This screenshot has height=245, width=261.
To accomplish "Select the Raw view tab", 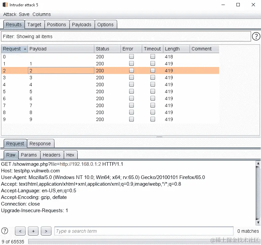I will click(x=11, y=155).
